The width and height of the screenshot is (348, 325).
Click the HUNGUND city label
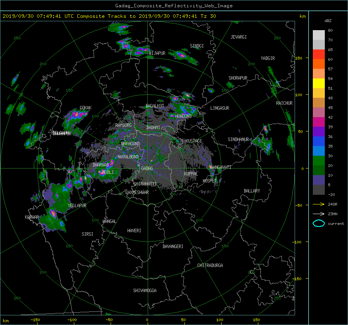click(183, 116)
